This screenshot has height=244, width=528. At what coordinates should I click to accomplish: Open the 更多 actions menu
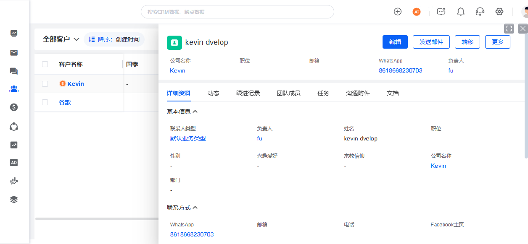click(x=498, y=42)
